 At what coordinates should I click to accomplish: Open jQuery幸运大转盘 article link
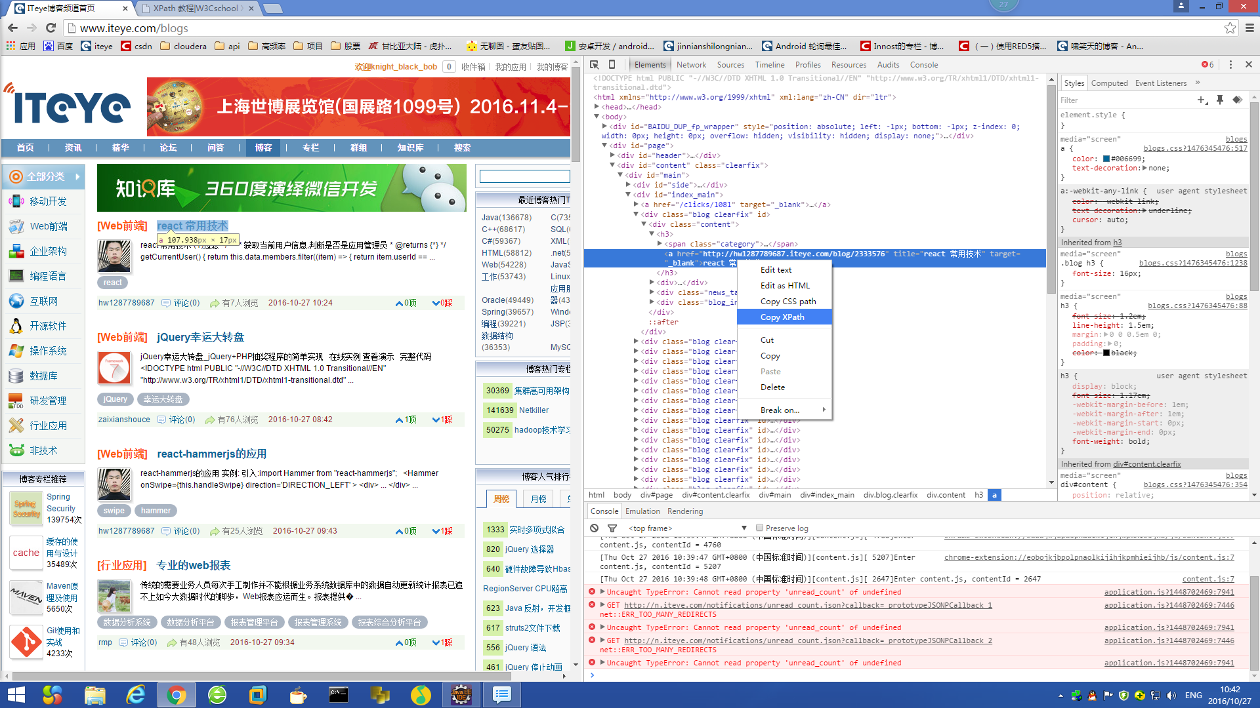tap(200, 337)
